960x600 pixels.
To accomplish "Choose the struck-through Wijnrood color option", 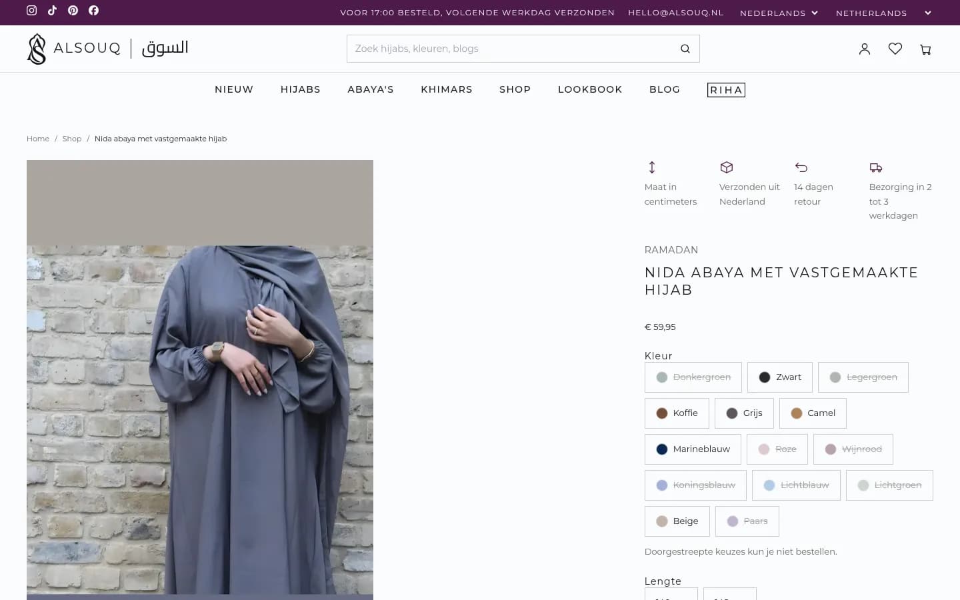I will 853,449.
